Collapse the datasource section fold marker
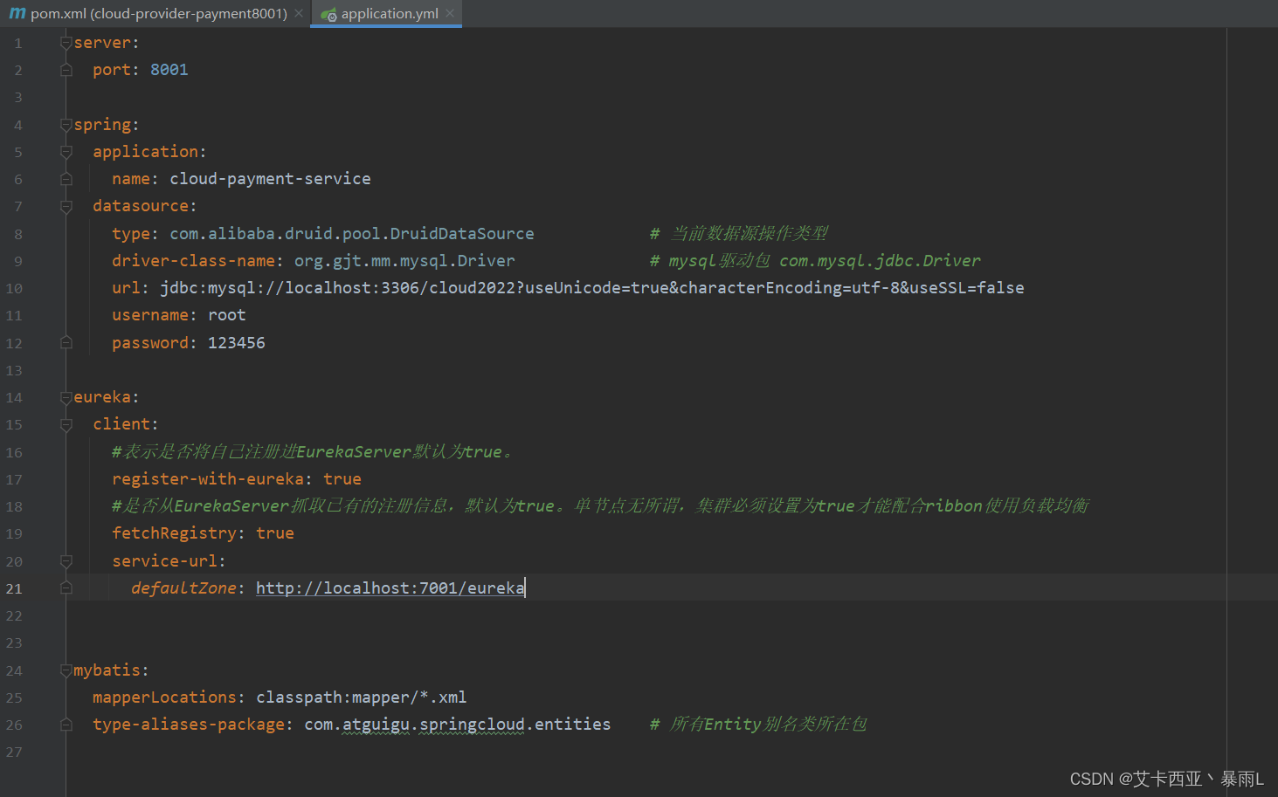The image size is (1278, 797). pos(66,206)
